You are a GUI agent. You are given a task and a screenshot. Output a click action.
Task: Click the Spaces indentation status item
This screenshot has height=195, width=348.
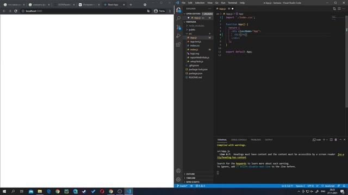pyautogui.click(x=300, y=186)
